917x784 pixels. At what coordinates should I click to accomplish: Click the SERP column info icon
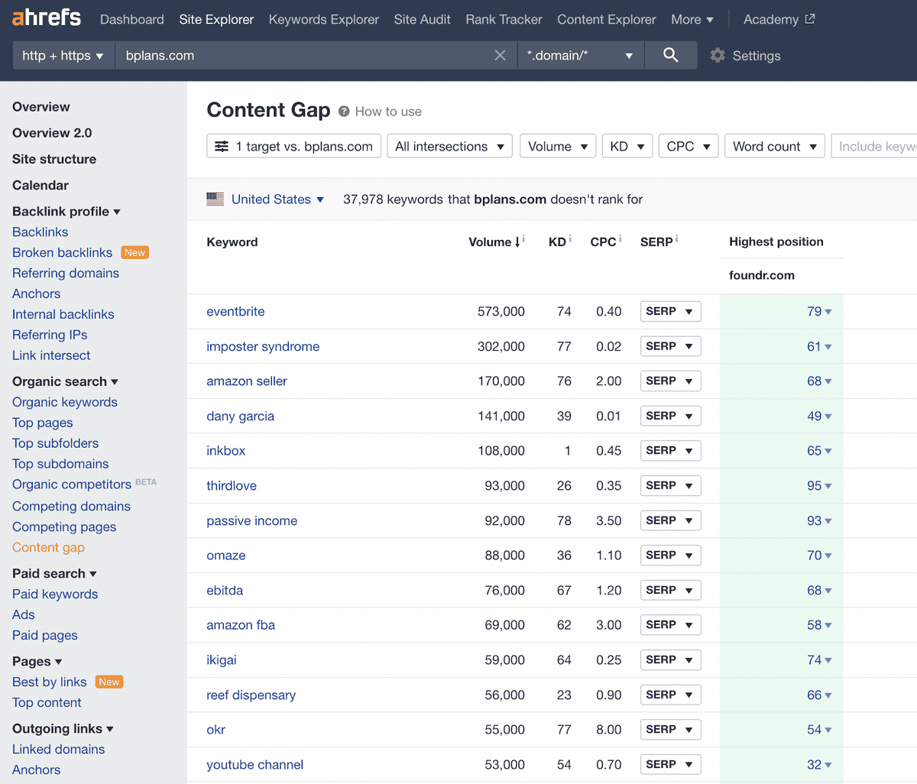pyautogui.click(x=676, y=239)
